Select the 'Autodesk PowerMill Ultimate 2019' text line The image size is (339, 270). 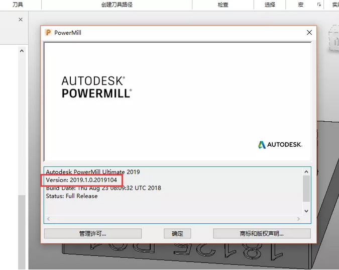(93, 172)
